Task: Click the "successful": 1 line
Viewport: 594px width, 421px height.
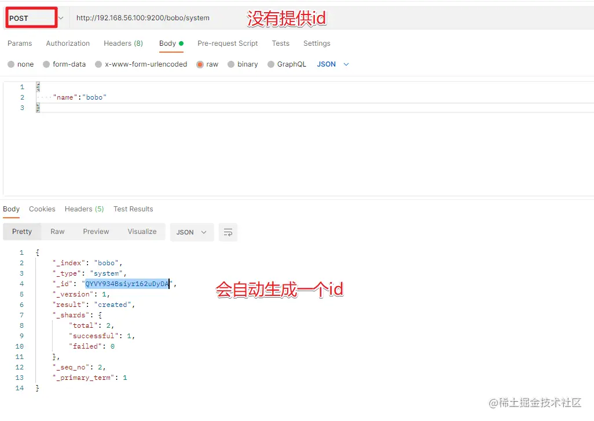Action: pyautogui.click(x=102, y=336)
